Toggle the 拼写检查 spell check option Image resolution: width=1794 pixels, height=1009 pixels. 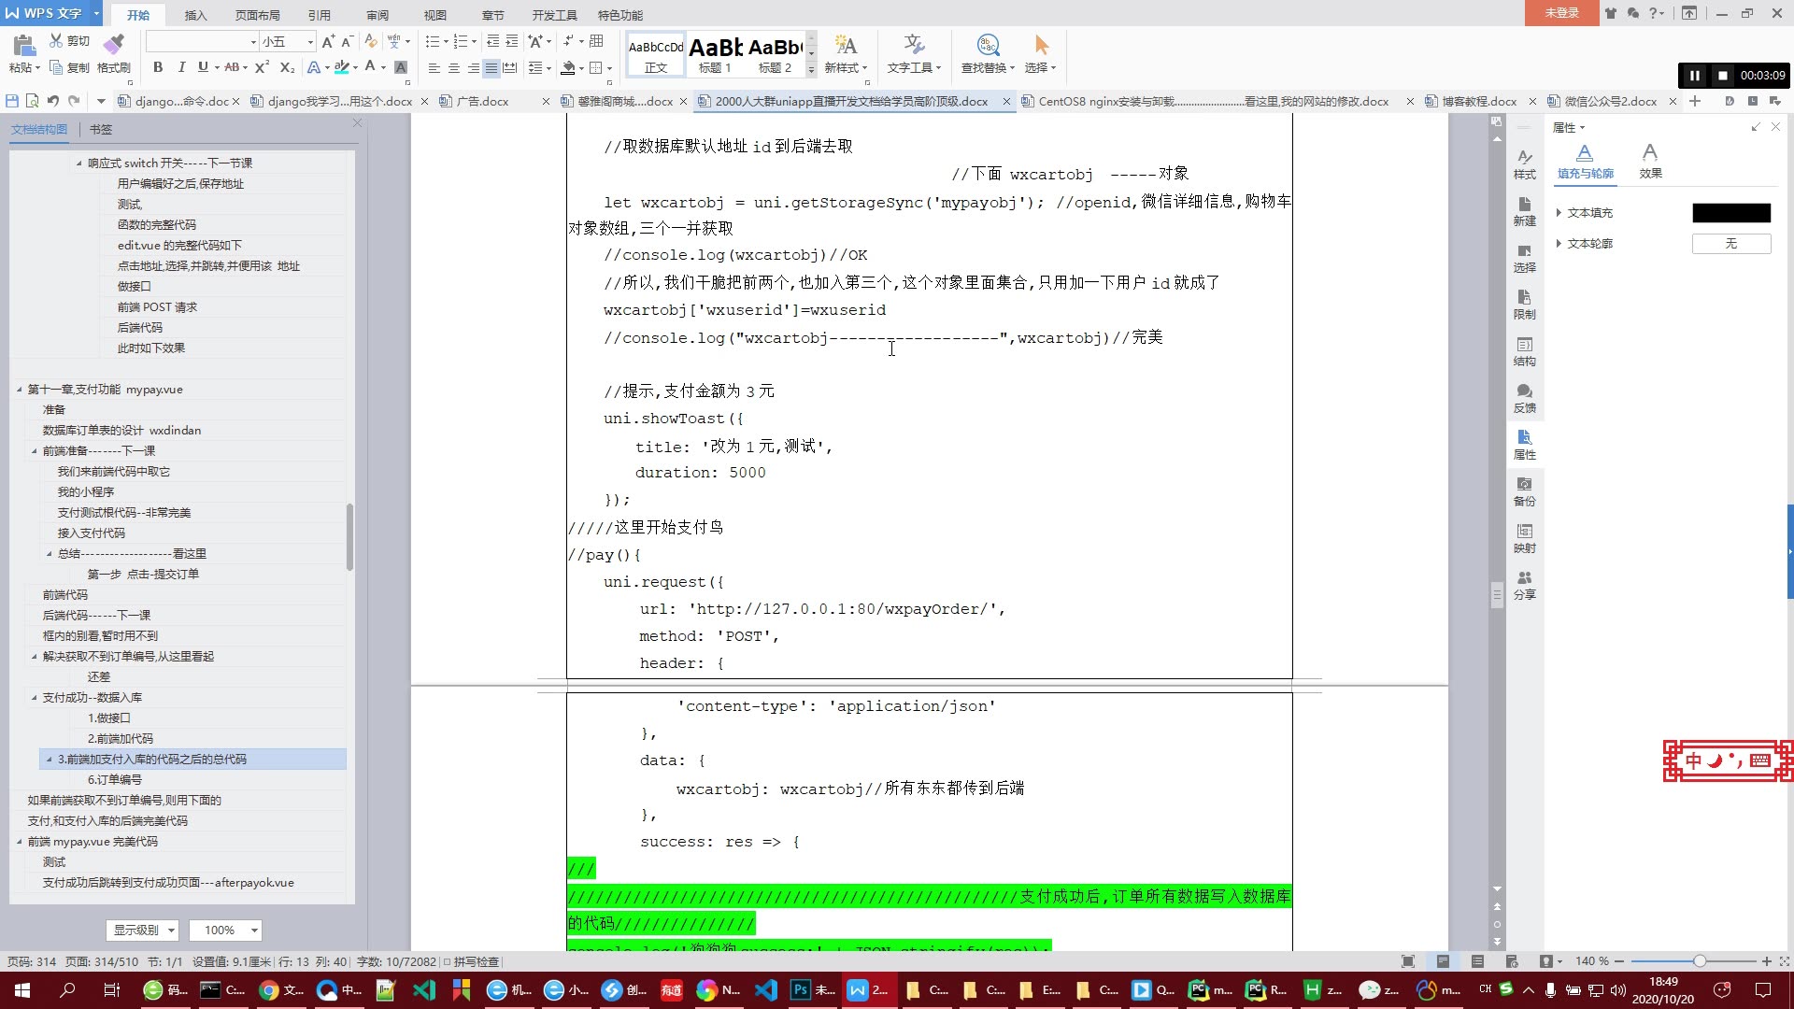click(472, 961)
